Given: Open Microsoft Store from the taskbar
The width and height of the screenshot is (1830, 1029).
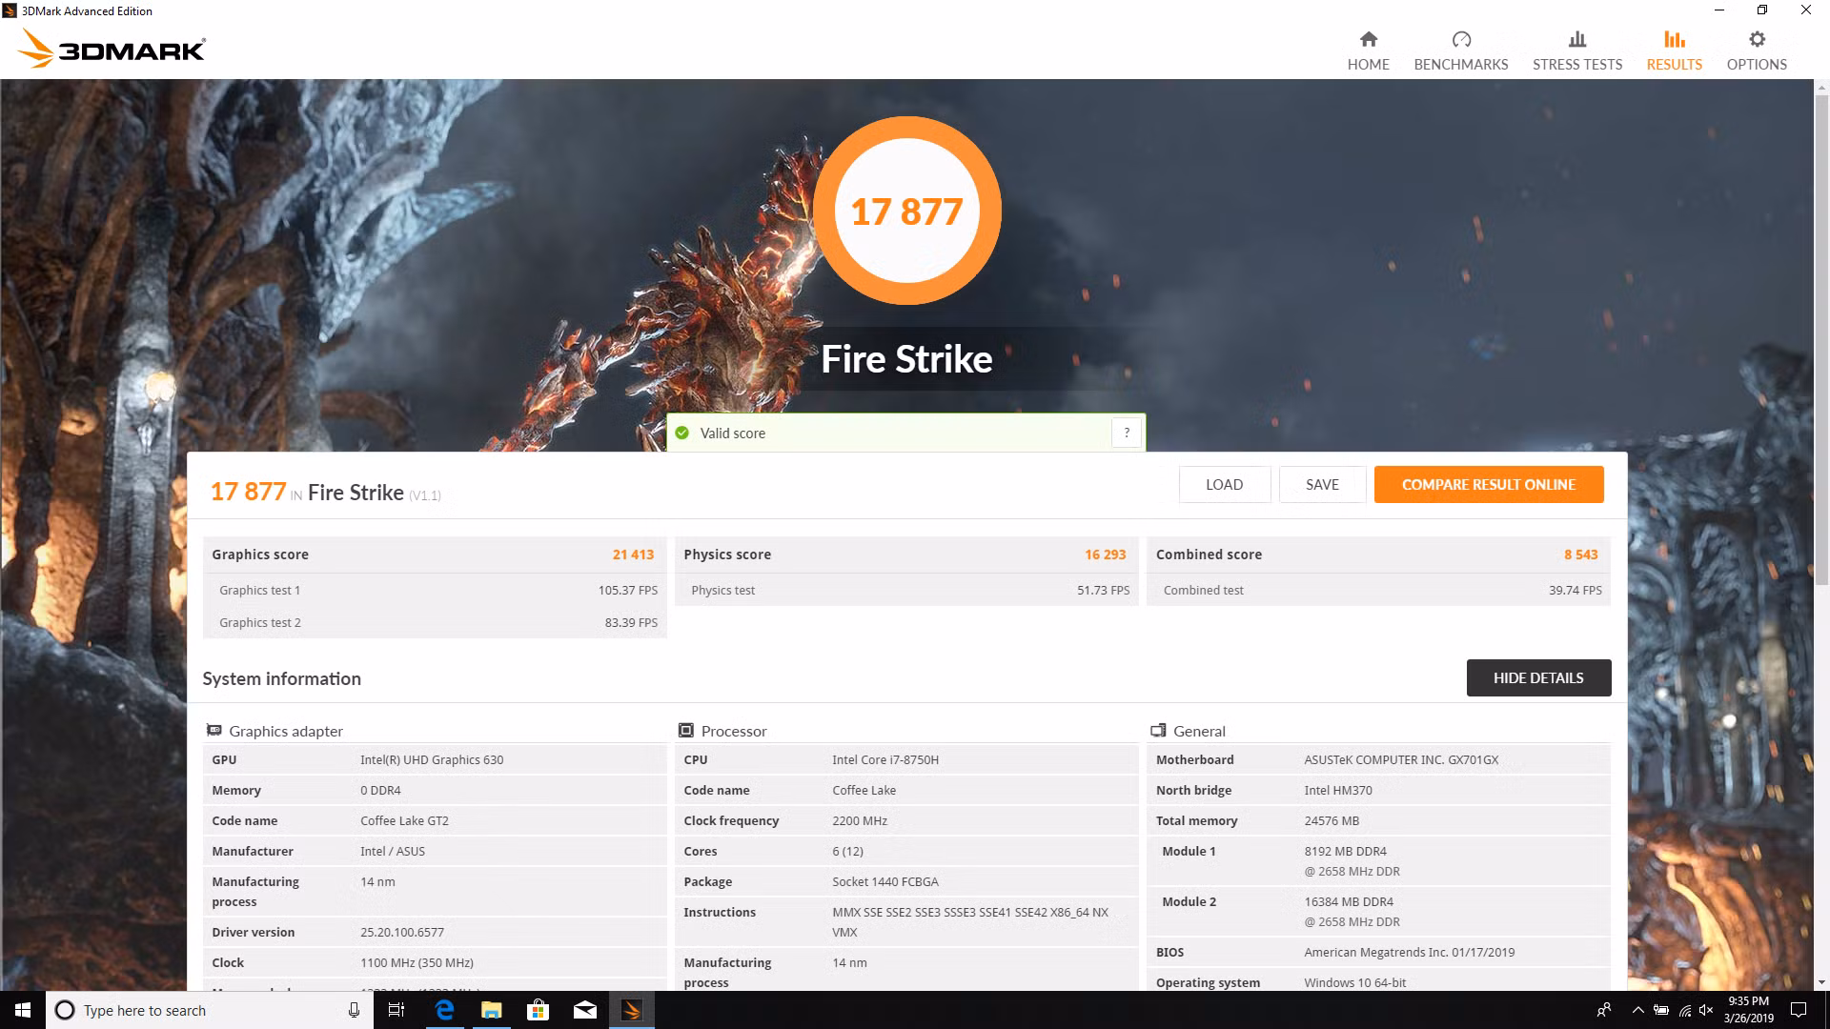Looking at the screenshot, I should coord(539,1010).
